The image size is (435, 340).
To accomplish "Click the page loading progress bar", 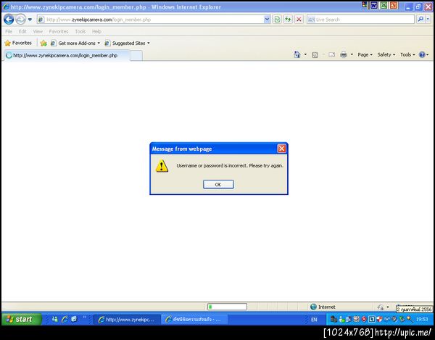I will pyautogui.click(x=227, y=307).
